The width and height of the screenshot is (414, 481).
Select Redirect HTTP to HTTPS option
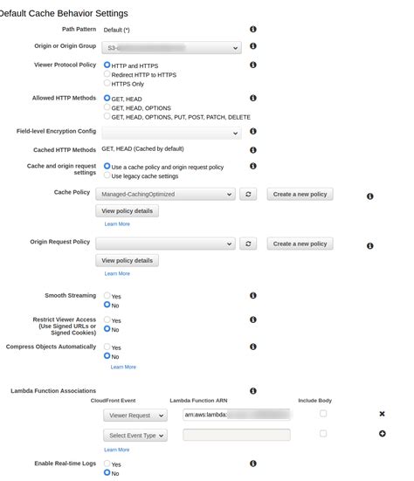[107, 74]
